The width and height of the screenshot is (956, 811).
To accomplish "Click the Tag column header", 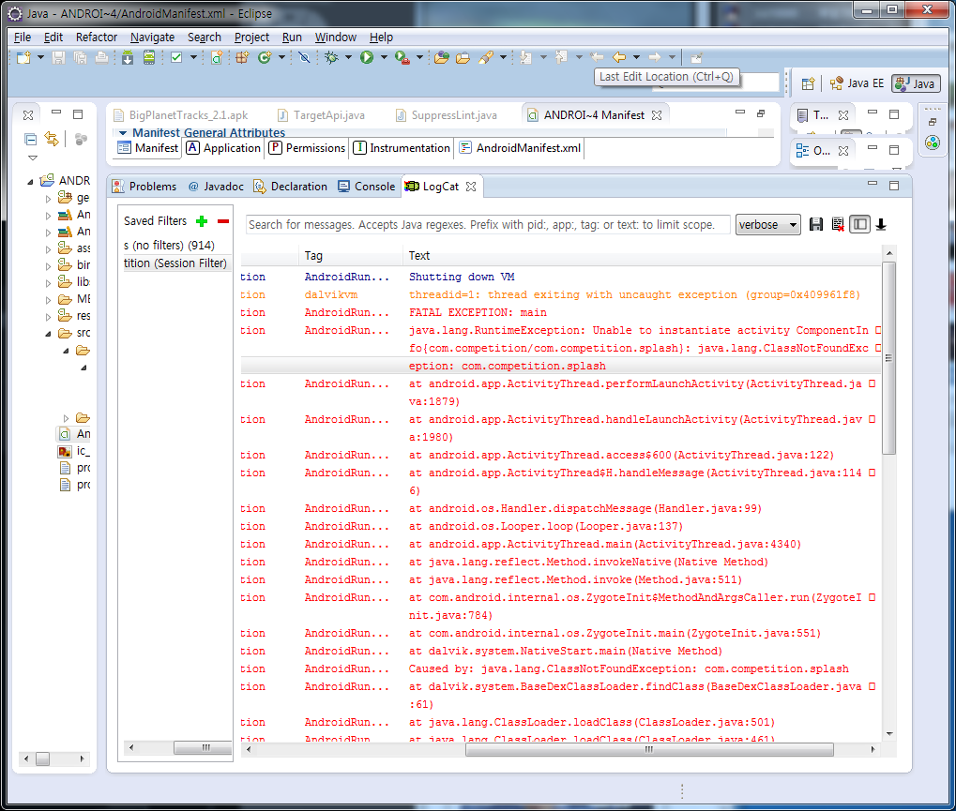I will [313, 256].
